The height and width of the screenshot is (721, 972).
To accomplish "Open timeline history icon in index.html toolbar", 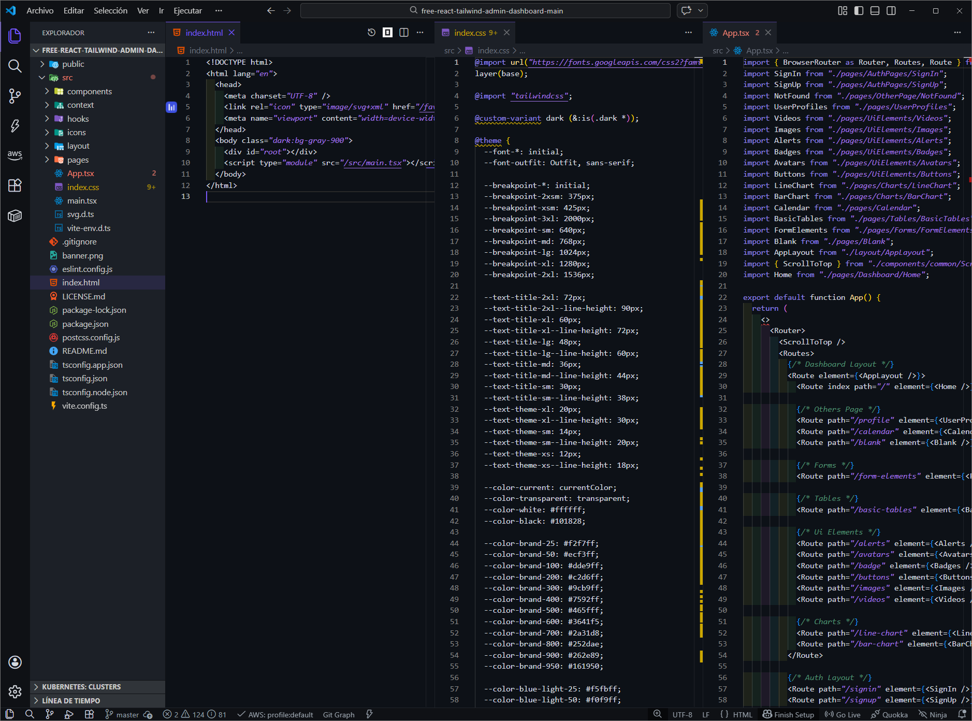I will [371, 33].
